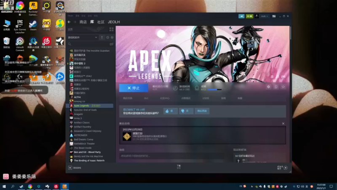Click add a game plus icon

coord(70,168)
